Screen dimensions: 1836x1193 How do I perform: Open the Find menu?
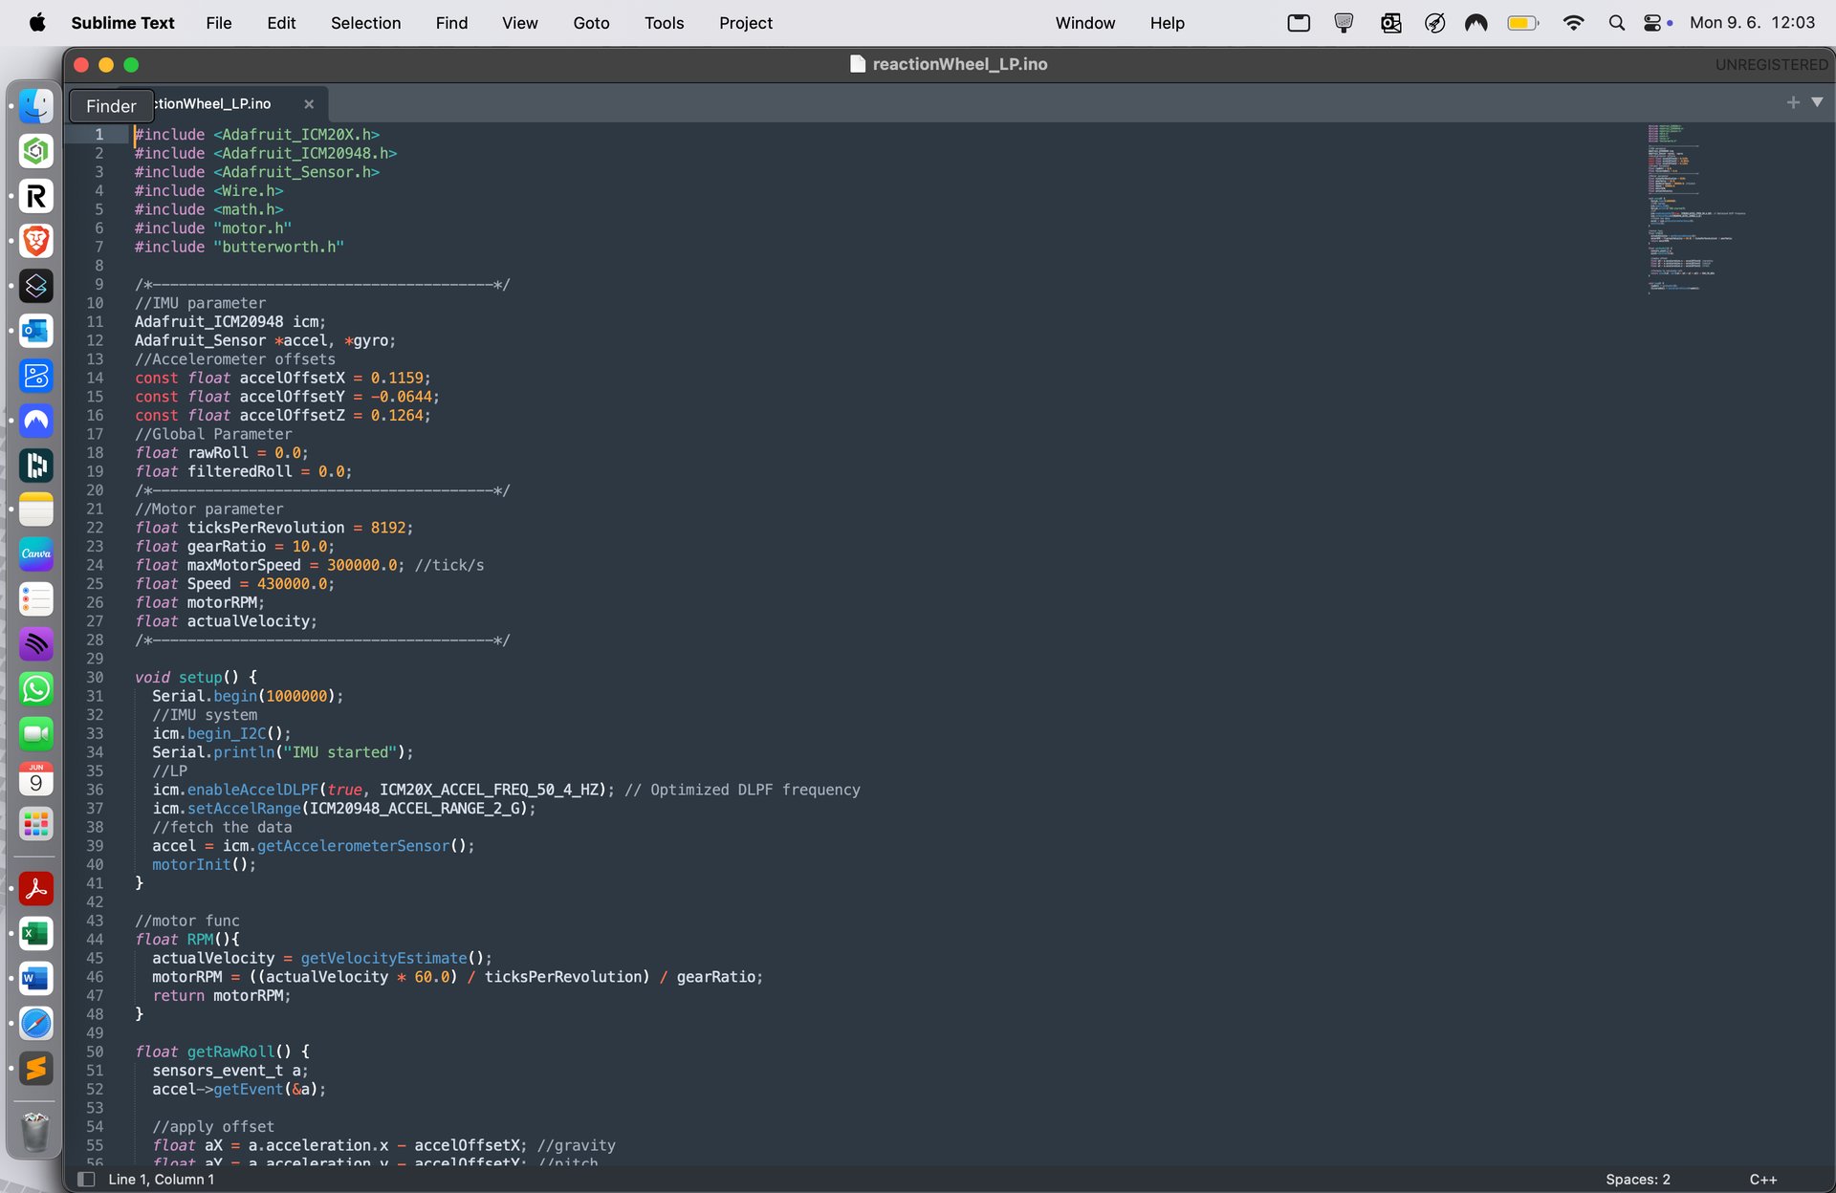pos(451,23)
